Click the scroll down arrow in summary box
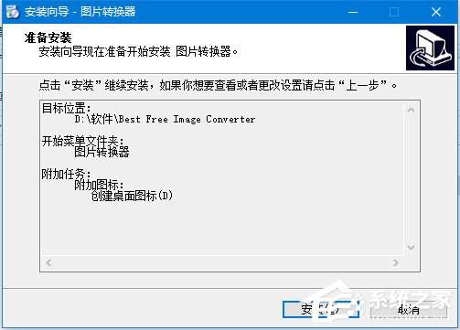 411,247
